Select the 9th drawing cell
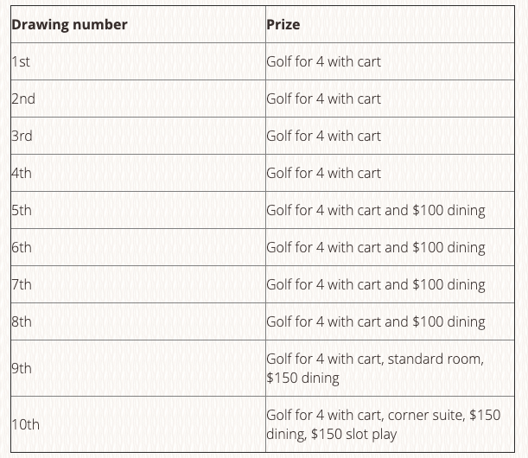Image resolution: width=528 pixels, height=458 pixels. coord(138,368)
